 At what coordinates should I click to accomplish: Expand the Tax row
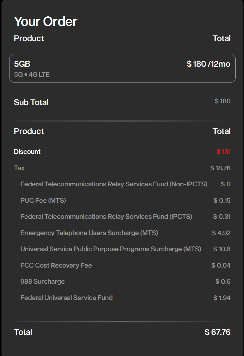(x=19, y=168)
